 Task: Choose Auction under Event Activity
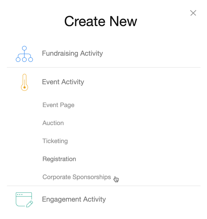point(53,123)
